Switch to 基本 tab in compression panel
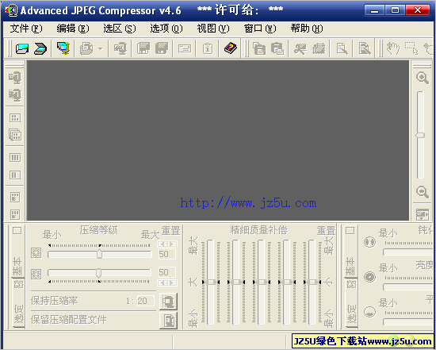 [x=17, y=266]
